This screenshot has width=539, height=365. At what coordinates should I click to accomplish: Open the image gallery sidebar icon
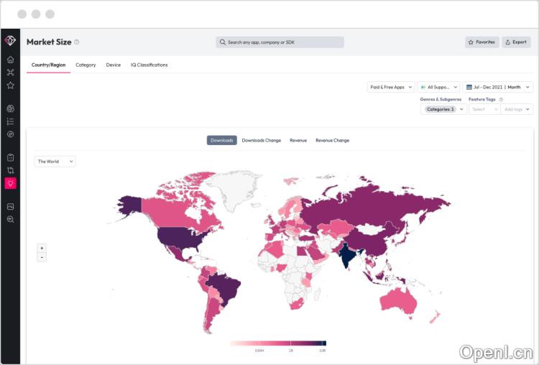(10, 206)
